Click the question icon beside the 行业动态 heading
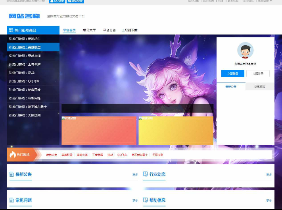 [145, 174]
